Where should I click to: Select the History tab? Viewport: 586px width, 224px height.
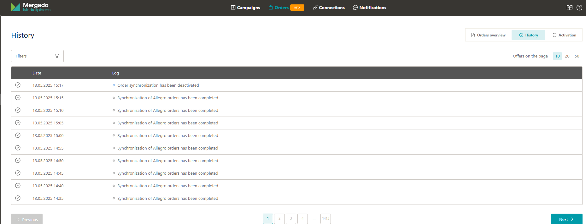(x=528, y=35)
